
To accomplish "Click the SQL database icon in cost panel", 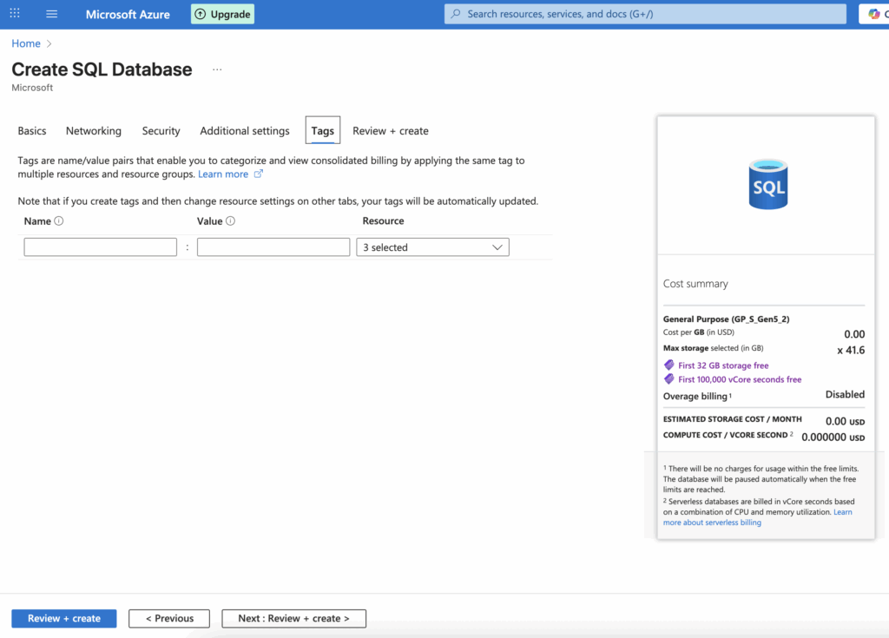I will coord(767,183).
